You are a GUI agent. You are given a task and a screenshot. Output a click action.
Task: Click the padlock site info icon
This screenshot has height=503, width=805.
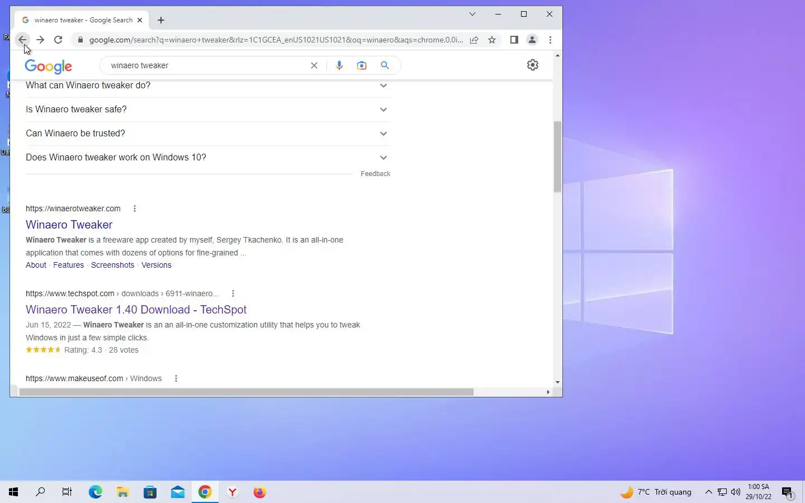[x=80, y=40]
